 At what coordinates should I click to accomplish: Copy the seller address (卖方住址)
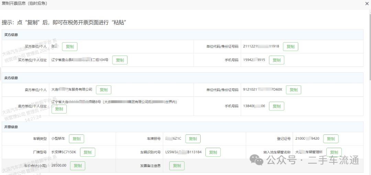tap(59, 109)
